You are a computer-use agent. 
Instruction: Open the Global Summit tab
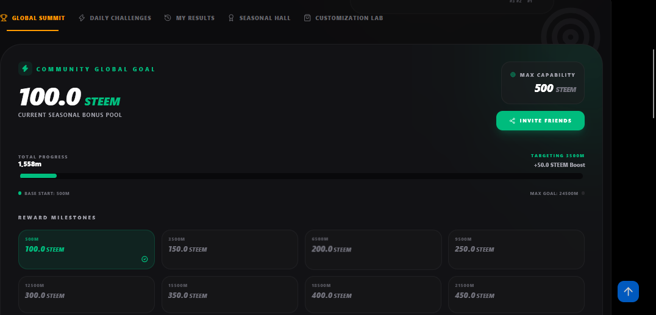[x=33, y=18]
